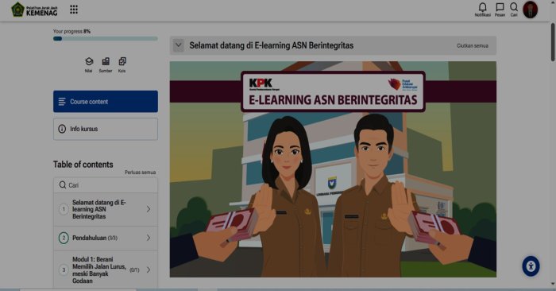
Task: Click the Cari search icon in header
Action: [514, 10]
